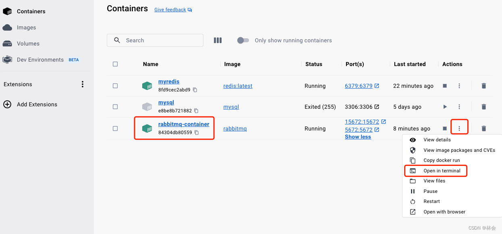Image resolution: width=502 pixels, height=234 pixels.
Task: Click the plus icon beside Add Extensions
Action: tap(7, 104)
